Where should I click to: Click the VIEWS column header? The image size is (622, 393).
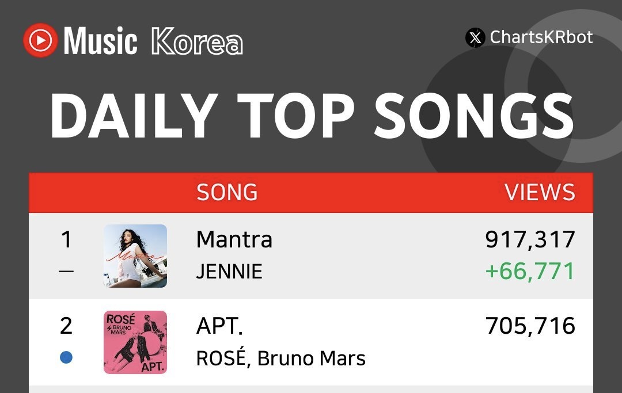coord(540,192)
